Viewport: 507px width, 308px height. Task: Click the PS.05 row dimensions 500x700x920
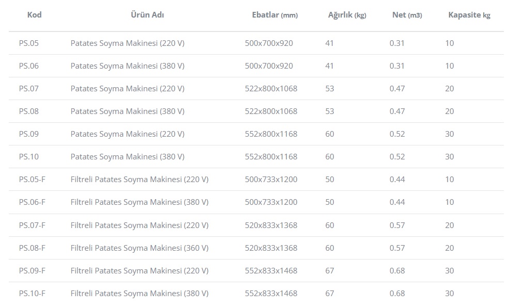[x=269, y=43]
